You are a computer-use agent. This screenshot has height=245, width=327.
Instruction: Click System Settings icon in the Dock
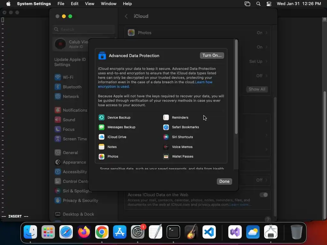pos(138,232)
